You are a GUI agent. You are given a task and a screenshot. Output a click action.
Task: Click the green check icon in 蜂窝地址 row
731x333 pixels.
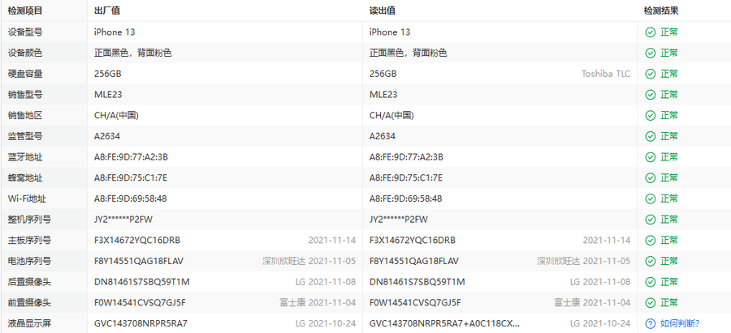(651, 177)
